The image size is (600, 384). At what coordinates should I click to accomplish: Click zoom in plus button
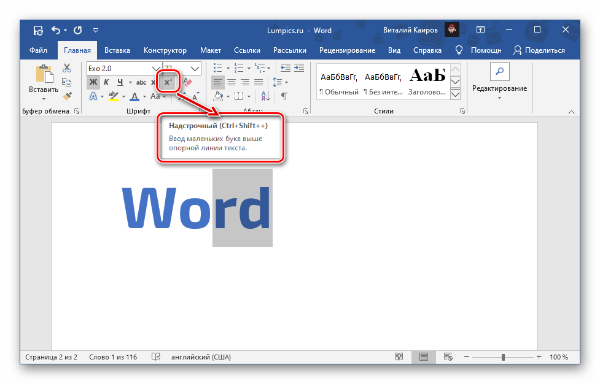point(539,357)
